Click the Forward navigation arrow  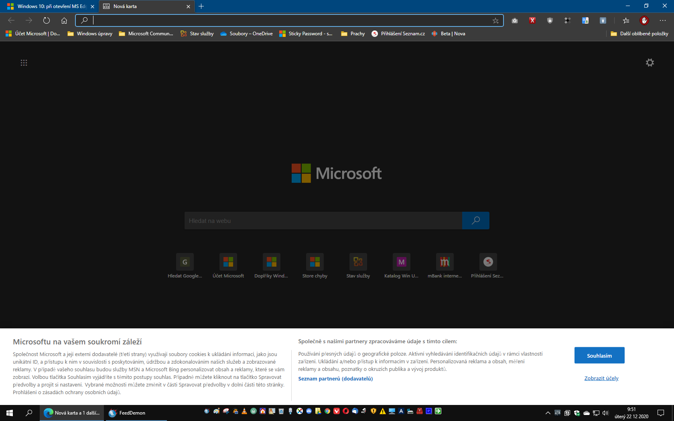(29, 20)
